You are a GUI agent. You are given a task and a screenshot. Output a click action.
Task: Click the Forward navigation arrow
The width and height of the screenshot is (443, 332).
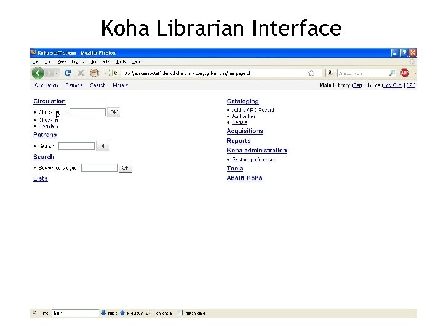[x=49, y=73]
